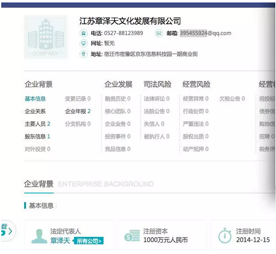276x254 pixels.
Task: Click the side arrow chevron at left edge
Action: 10,231
